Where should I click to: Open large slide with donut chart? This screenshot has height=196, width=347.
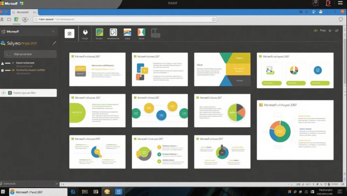[x=295, y=130]
